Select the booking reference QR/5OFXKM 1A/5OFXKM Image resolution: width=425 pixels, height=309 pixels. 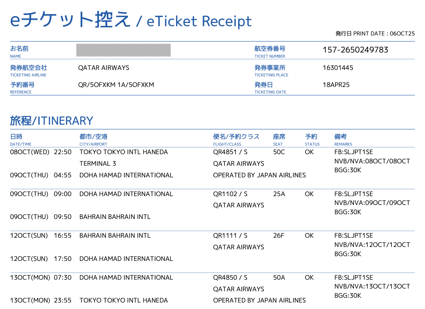coord(116,85)
